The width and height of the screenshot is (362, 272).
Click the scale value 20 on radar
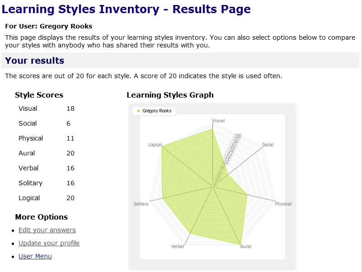pos(238,136)
